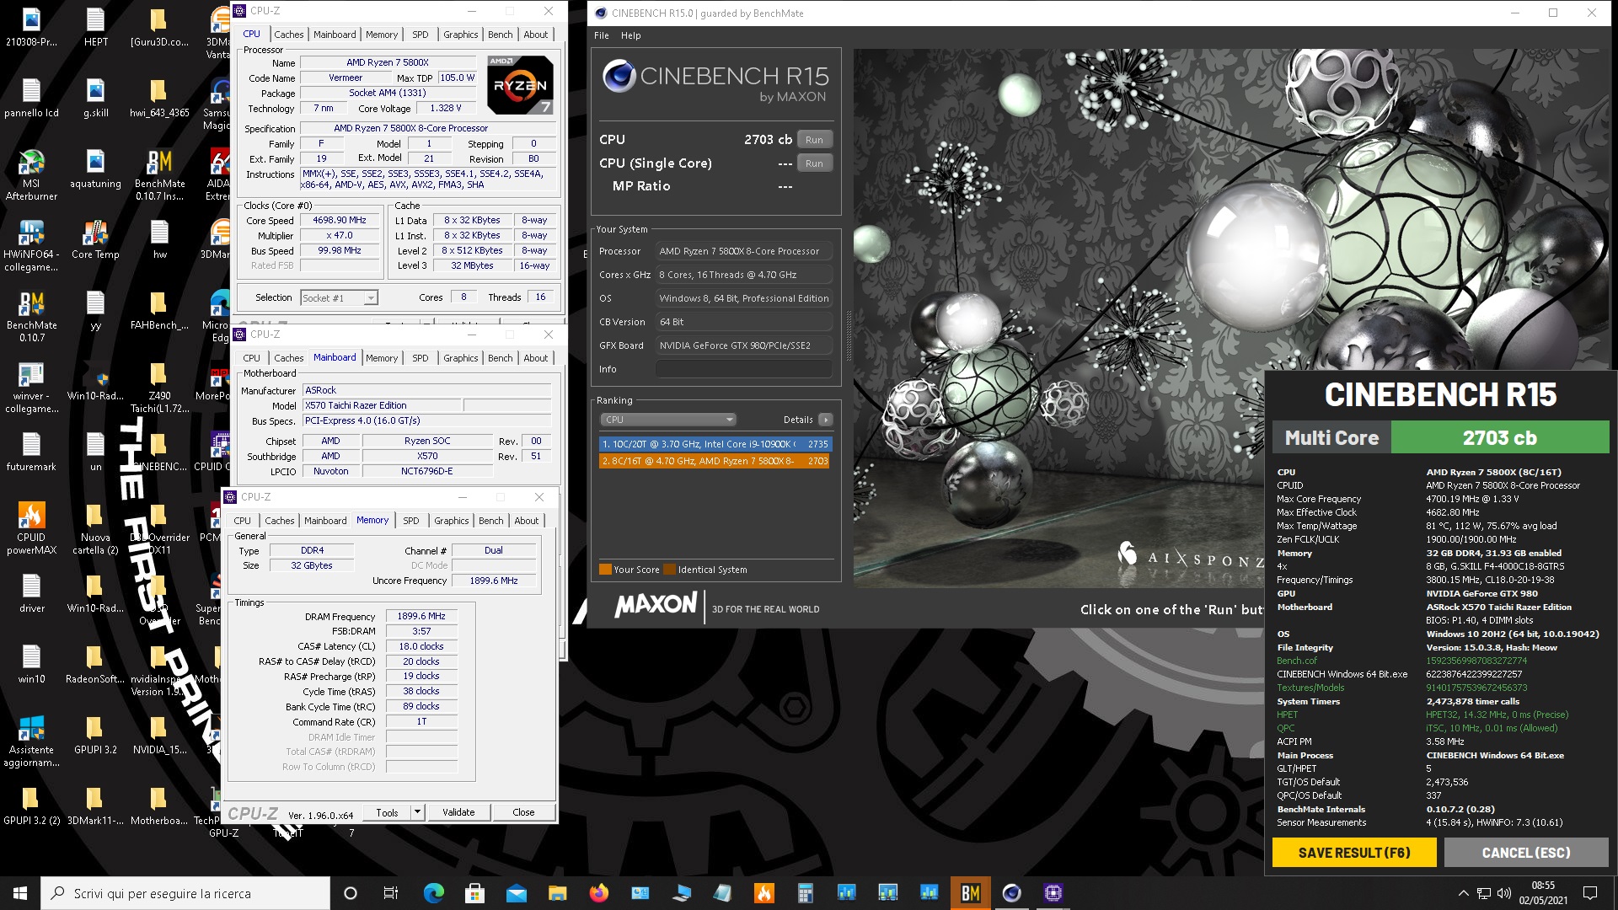Viewport: 1618px width, 910px height.
Task: Open the Tools dropdown arrow in CPU-Z
Action: click(417, 812)
